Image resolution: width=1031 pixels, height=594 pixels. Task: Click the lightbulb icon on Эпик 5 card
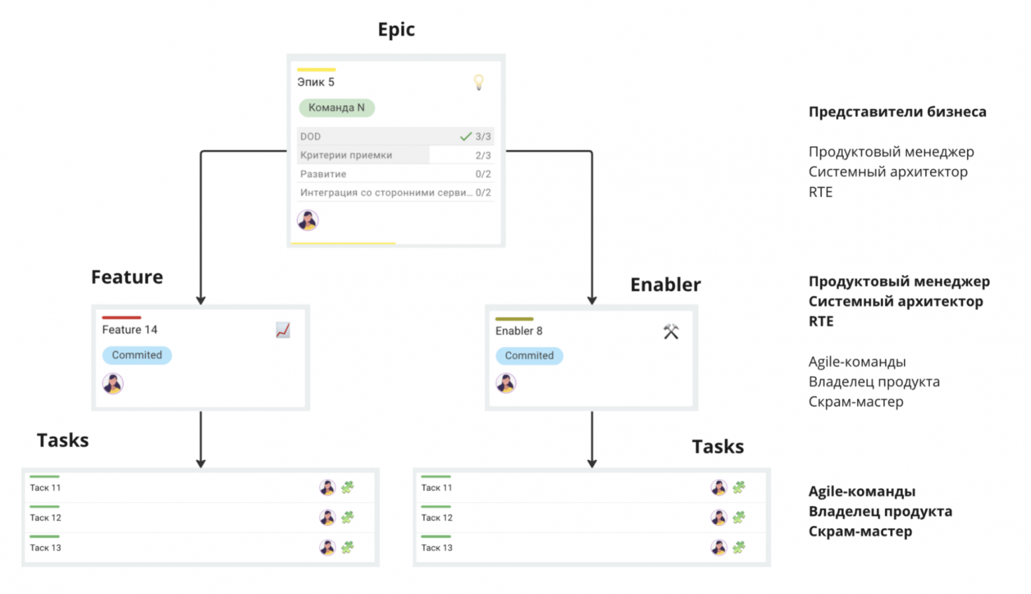click(479, 83)
